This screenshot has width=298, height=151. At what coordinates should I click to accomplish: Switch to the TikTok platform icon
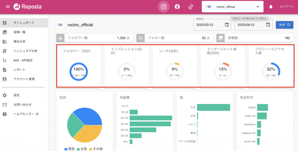191,7
